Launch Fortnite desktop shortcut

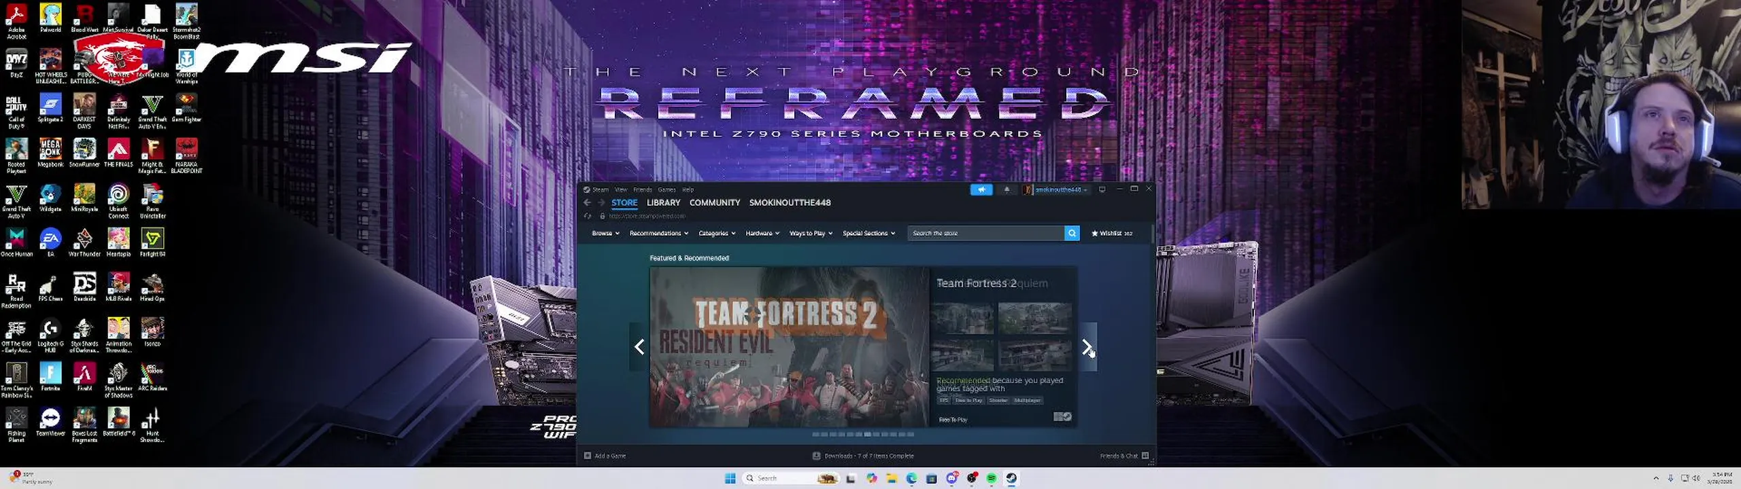click(x=50, y=377)
